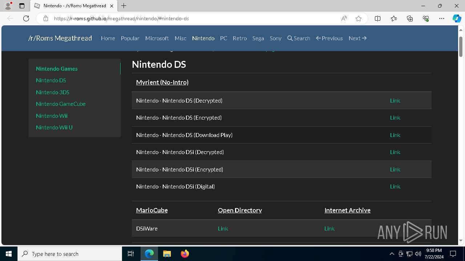Open Microsoft in the navbar
This screenshot has height=261, width=465.
[x=157, y=38]
